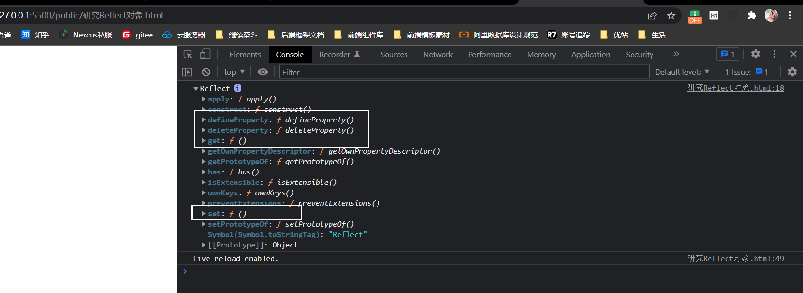Switch to the Network tab
This screenshot has width=803, height=293.
pos(438,55)
